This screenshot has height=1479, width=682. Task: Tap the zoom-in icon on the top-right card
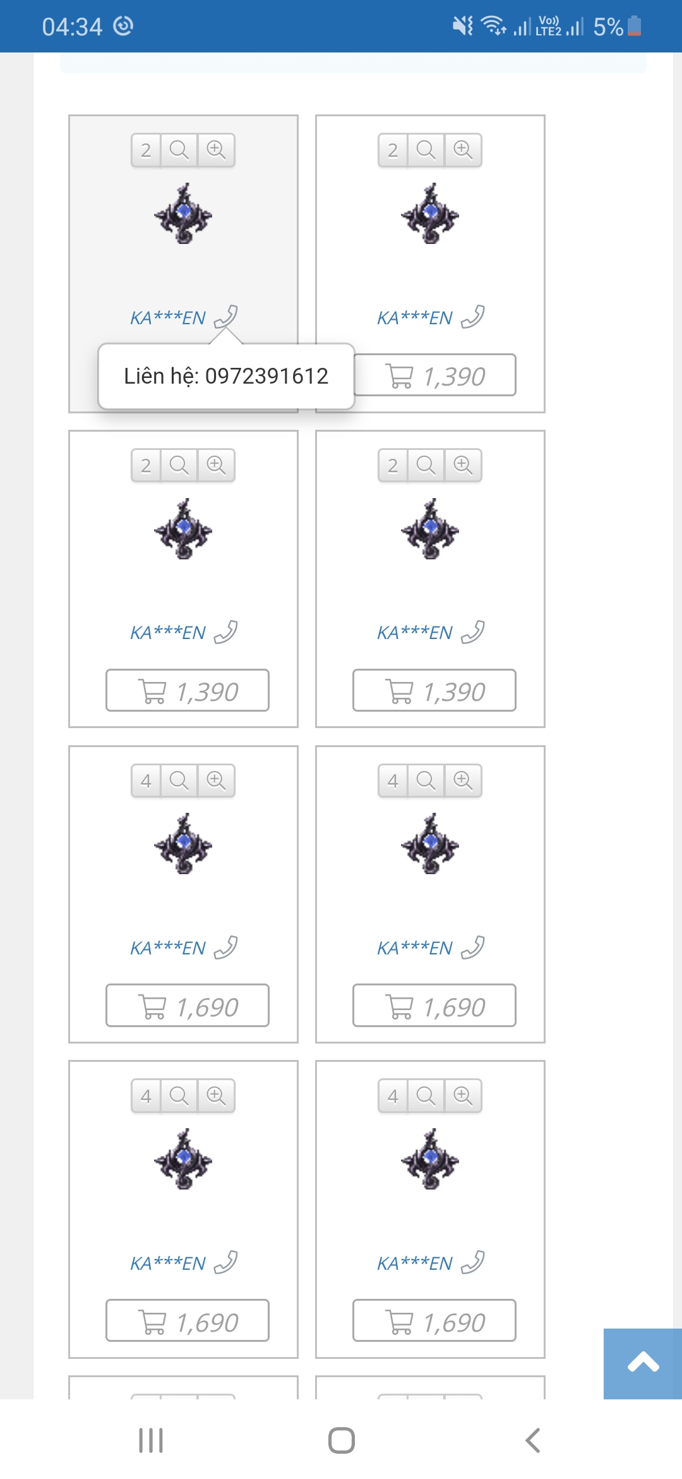[x=463, y=150]
